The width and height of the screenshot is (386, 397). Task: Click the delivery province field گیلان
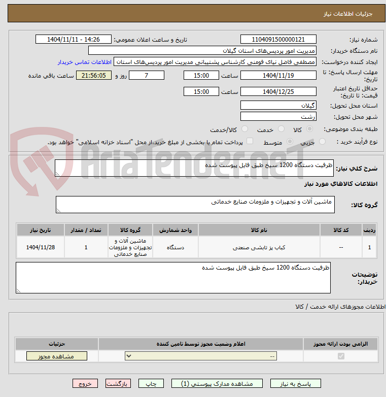coord(278,105)
